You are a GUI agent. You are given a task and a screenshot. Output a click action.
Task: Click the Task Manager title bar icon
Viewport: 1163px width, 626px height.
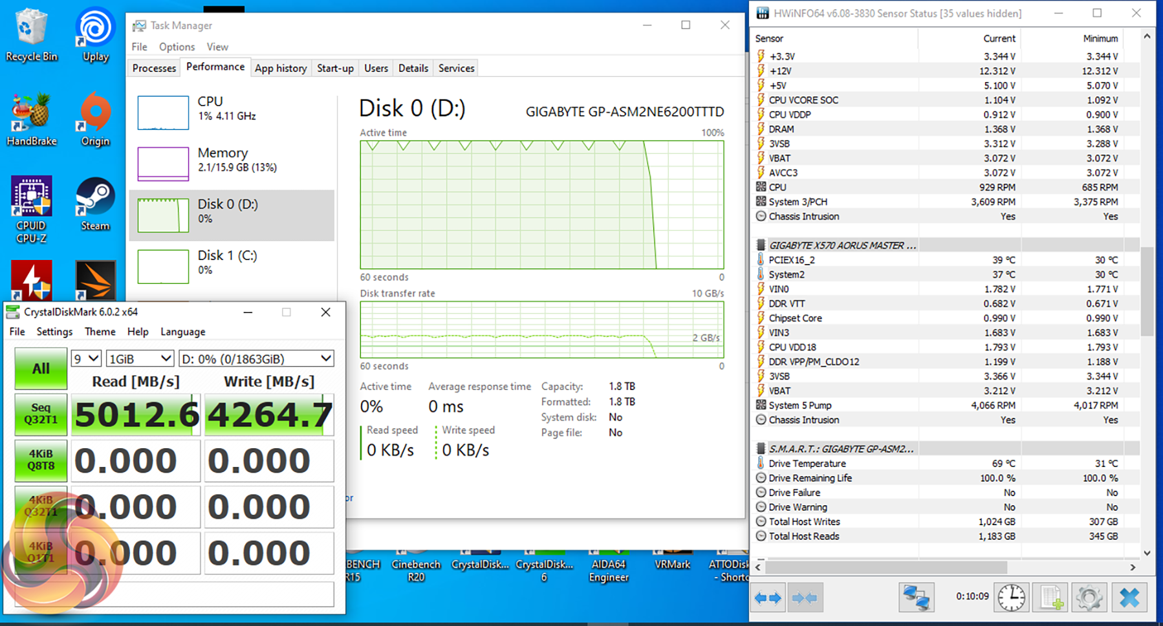[139, 26]
